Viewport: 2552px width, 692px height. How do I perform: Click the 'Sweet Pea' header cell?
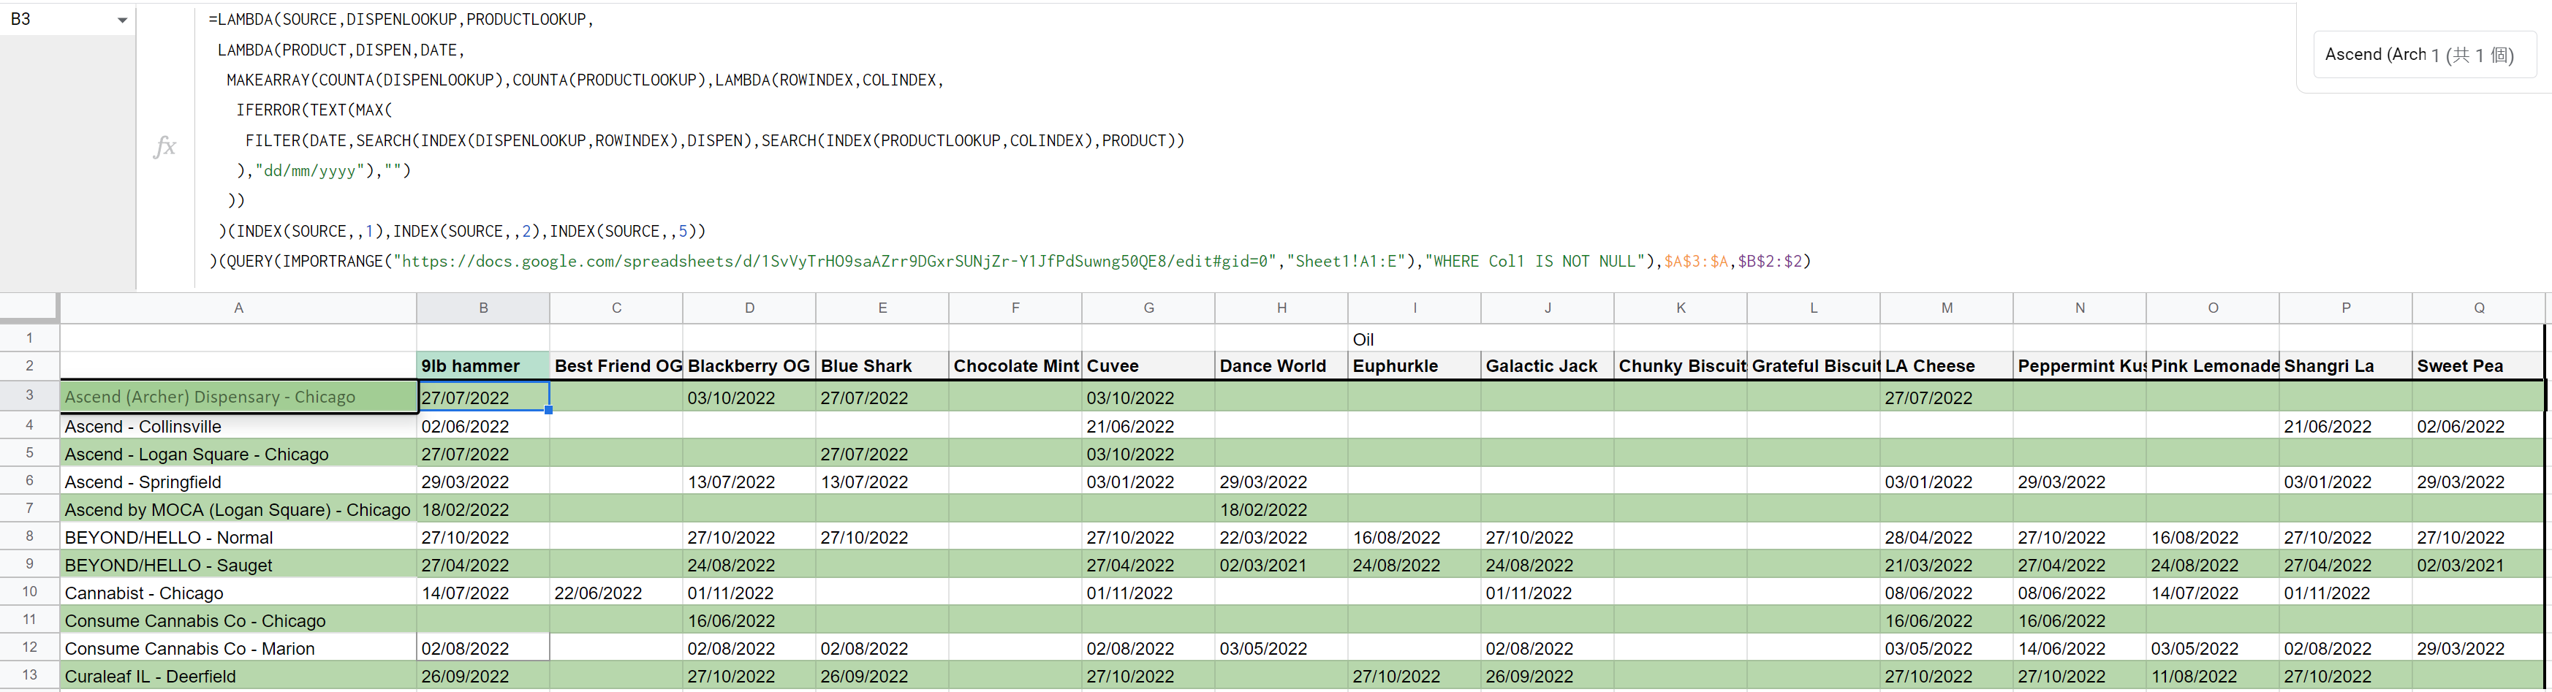[2479, 365]
